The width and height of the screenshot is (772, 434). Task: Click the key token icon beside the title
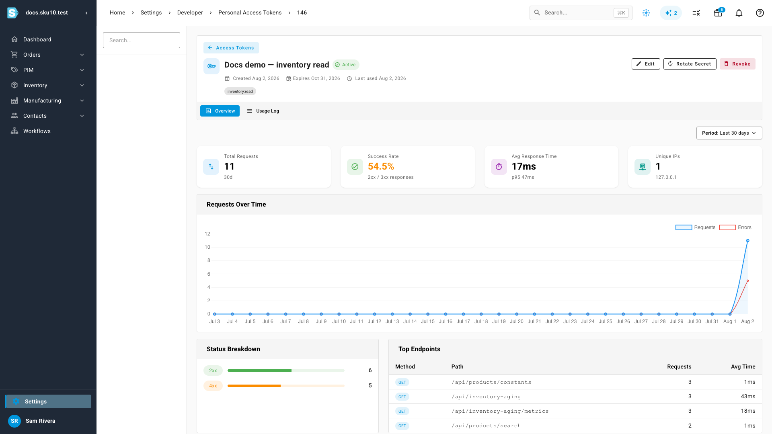[211, 66]
